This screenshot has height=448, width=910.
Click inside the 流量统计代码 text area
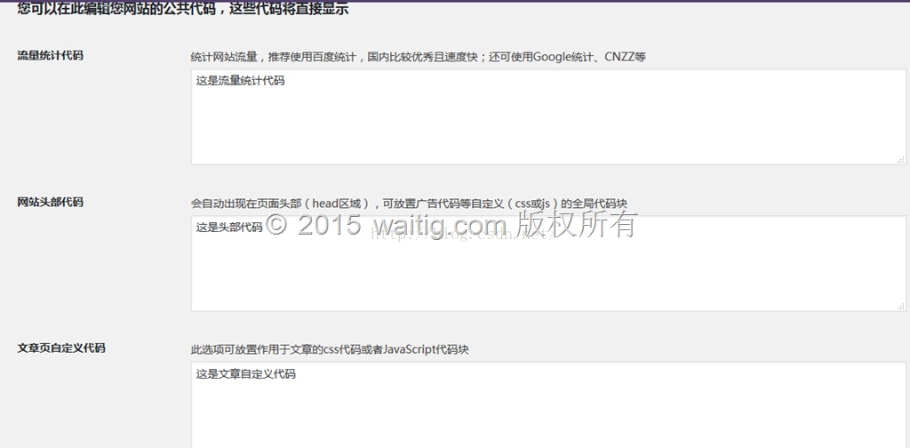tap(548, 116)
